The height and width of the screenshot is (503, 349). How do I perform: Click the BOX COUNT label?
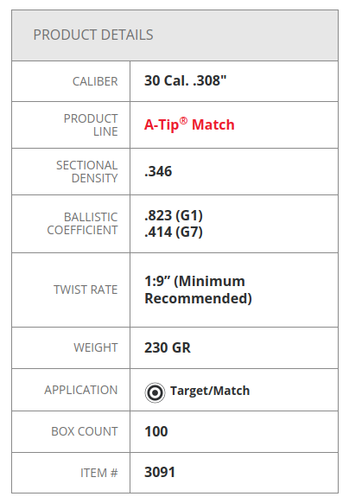85,431
